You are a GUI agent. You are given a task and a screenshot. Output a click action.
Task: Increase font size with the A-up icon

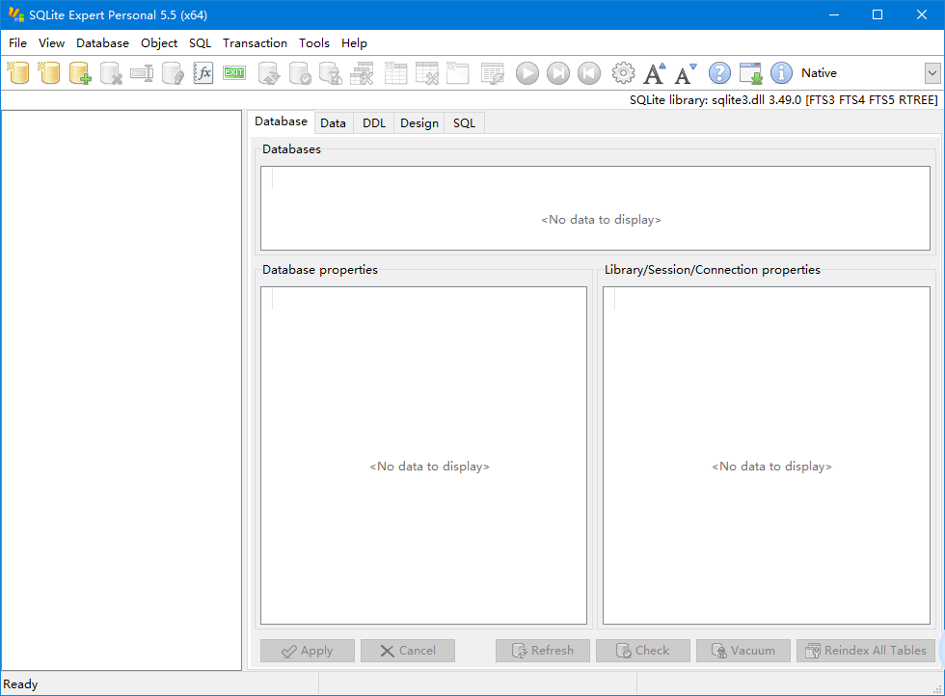[x=655, y=73]
